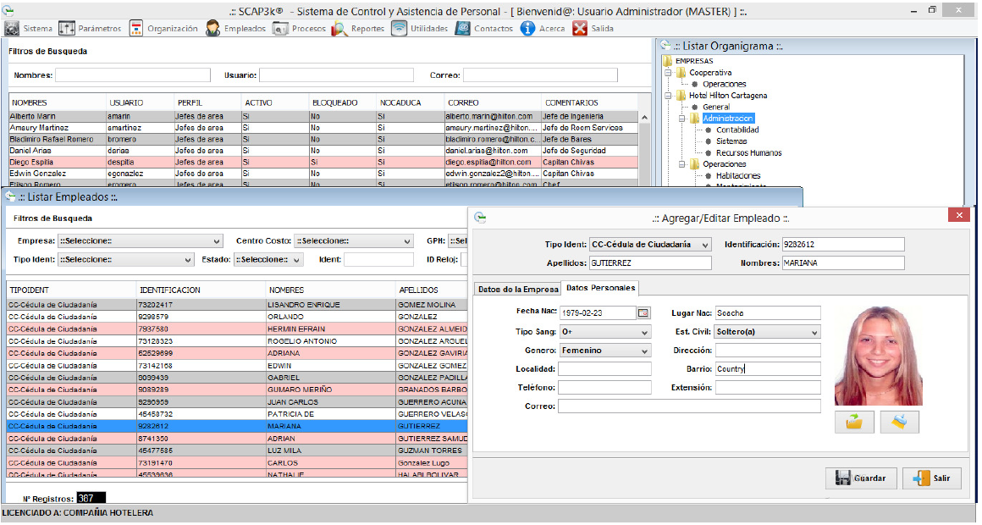
Task: Click the Parámetros toolbar icon
Action: (x=67, y=28)
